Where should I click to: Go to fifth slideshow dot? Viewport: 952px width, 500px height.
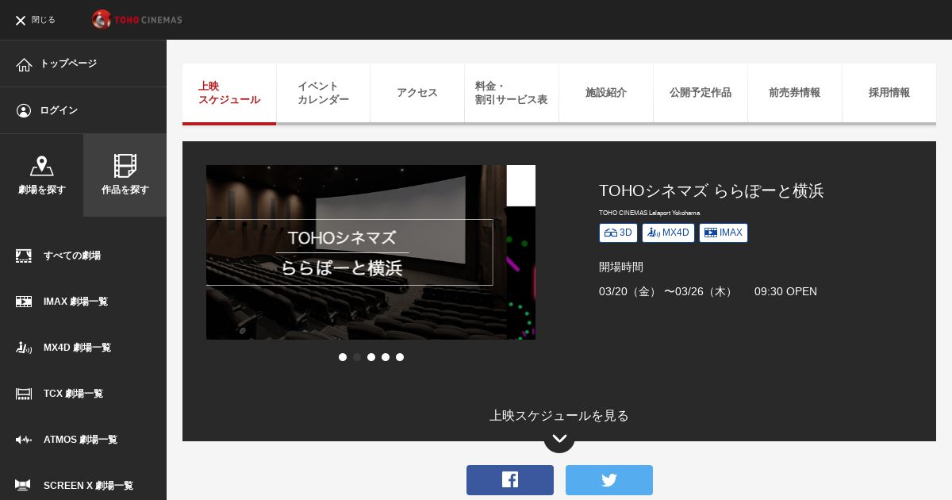tap(400, 357)
